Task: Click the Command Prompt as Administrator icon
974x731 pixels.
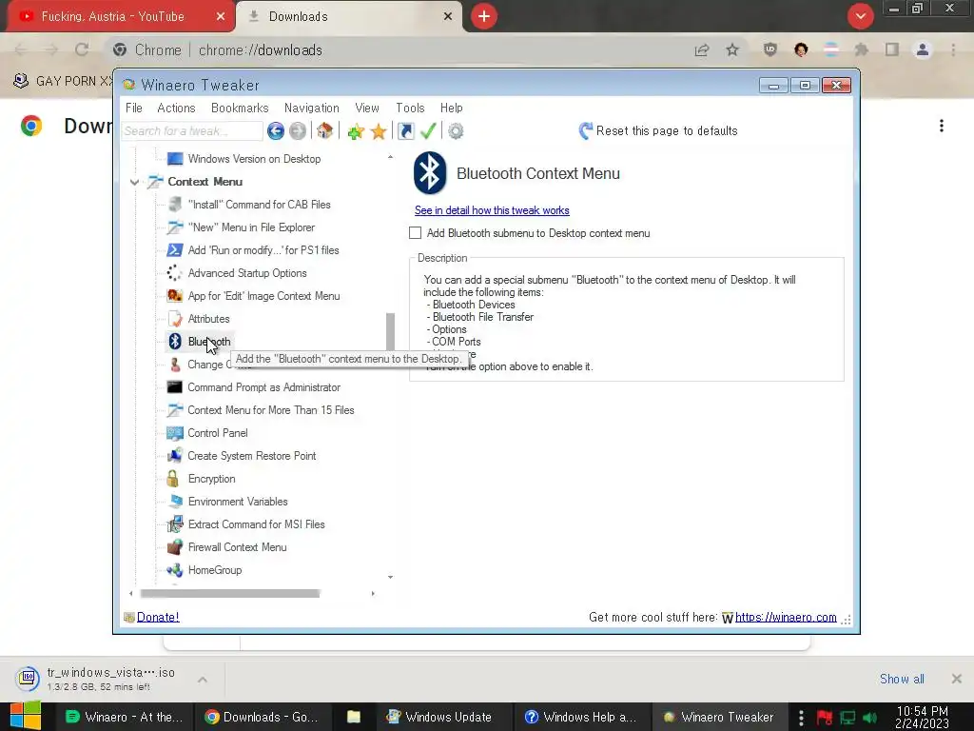Action: point(175,387)
